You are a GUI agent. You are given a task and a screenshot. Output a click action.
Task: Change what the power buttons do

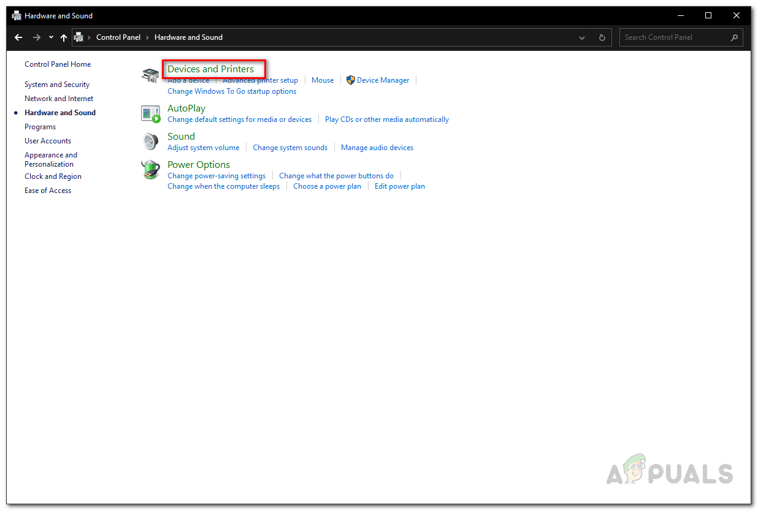point(336,176)
